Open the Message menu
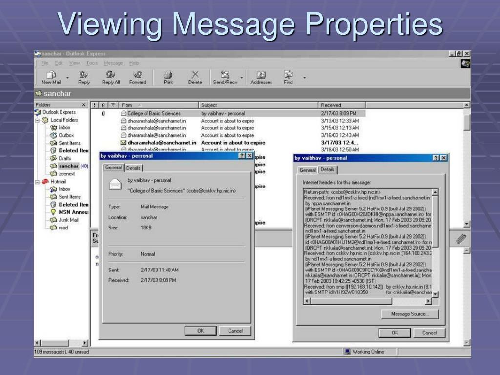 tap(113, 63)
